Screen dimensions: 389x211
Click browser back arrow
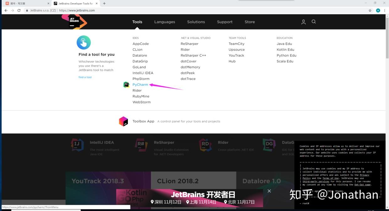point(6,10)
